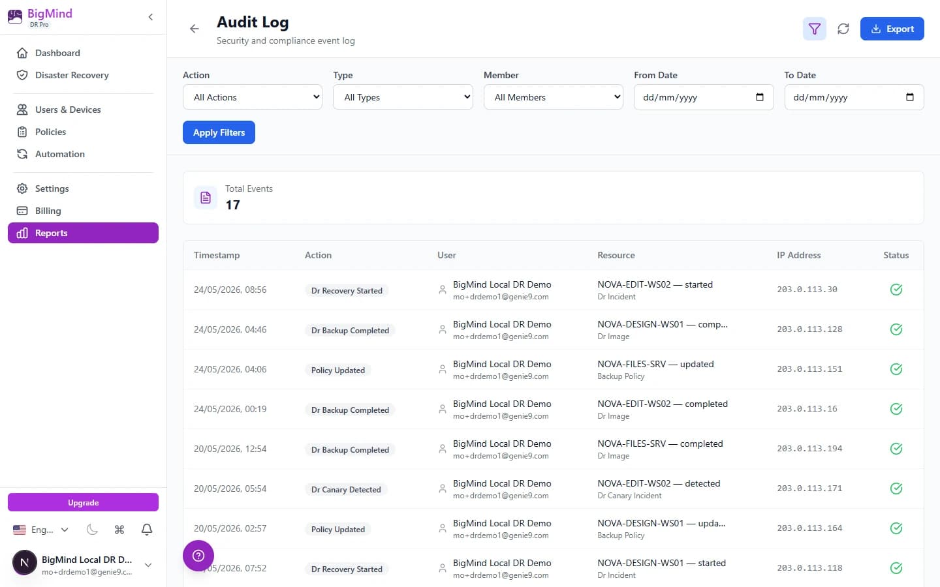
Task: Click resource NOVA-EDIT-WS02 — started
Action: (655, 284)
